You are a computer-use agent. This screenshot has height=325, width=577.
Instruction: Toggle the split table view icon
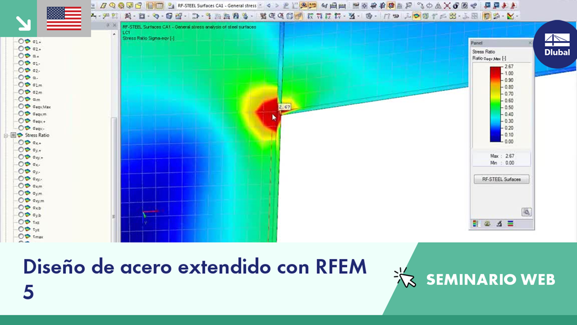pyautogui.click(x=159, y=6)
